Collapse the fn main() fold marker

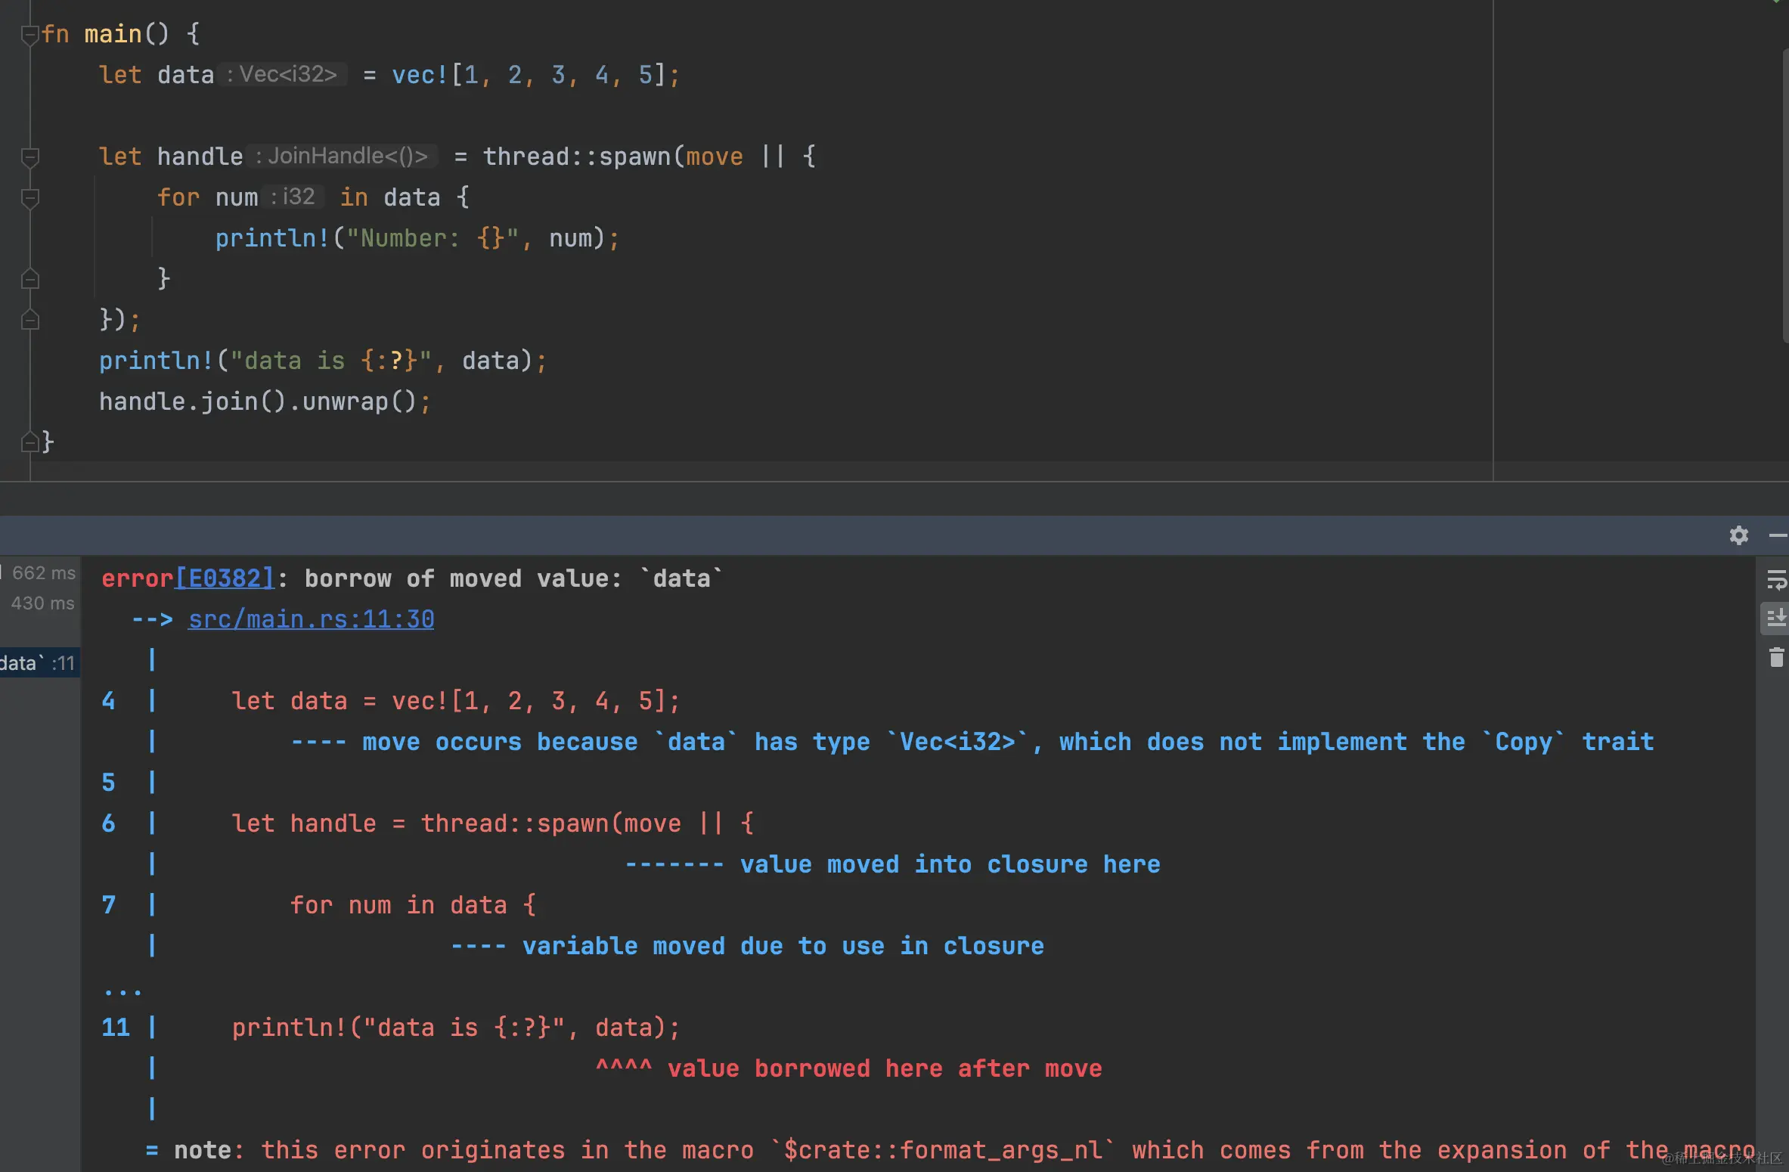click(x=29, y=35)
